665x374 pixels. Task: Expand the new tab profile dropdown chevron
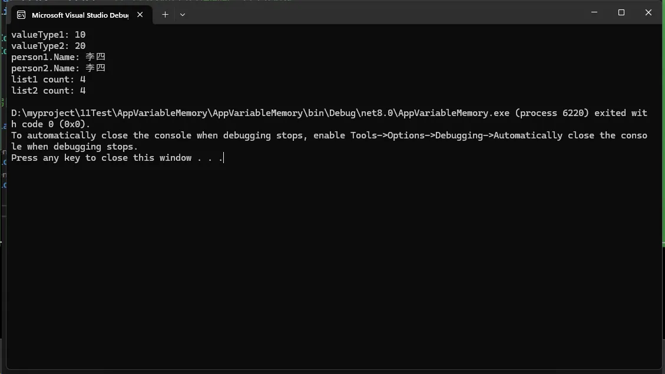click(183, 15)
